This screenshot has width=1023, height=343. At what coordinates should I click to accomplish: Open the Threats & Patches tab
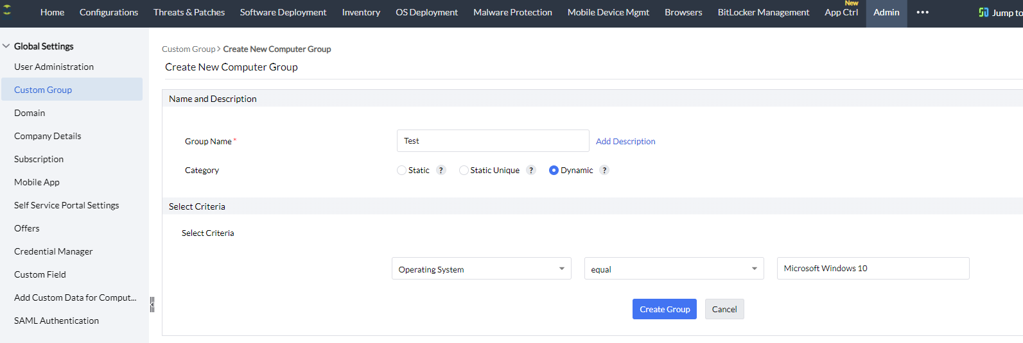(x=189, y=12)
